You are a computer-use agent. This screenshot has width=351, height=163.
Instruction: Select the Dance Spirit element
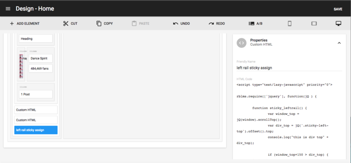[x=40, y=58]
